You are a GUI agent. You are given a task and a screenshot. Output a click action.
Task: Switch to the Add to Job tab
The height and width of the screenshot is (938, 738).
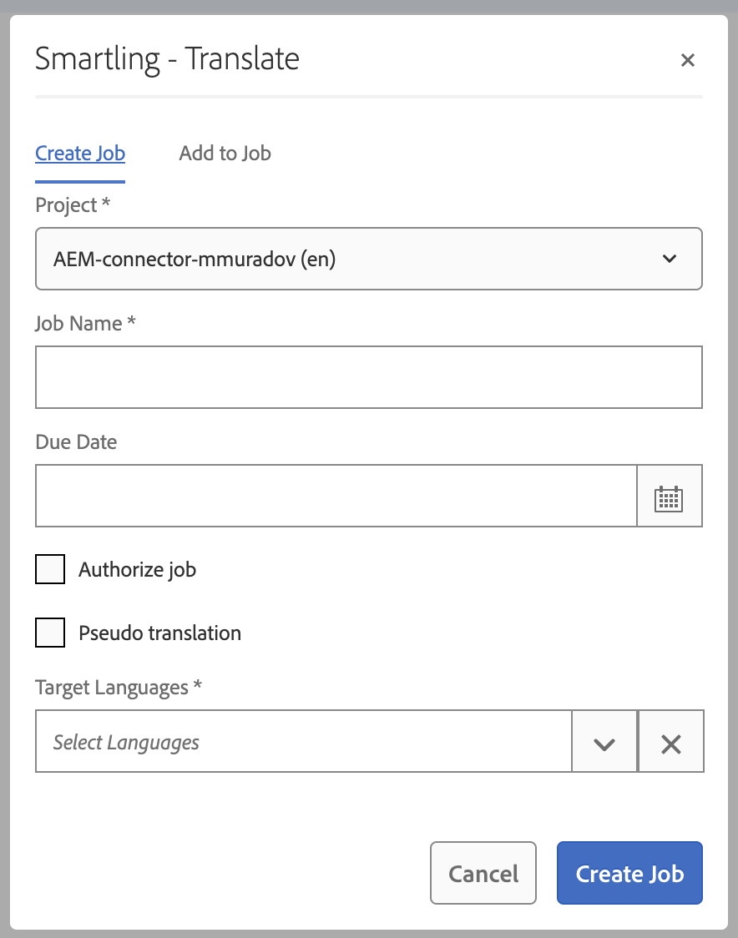(225, 154)
